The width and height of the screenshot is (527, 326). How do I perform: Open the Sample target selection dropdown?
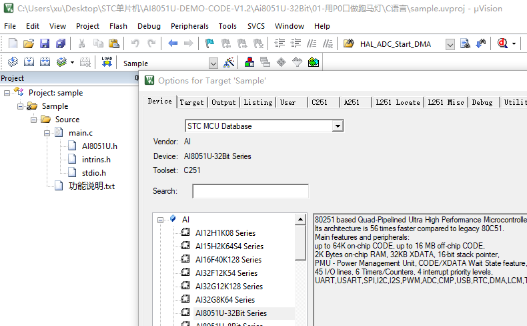(213, 63)
